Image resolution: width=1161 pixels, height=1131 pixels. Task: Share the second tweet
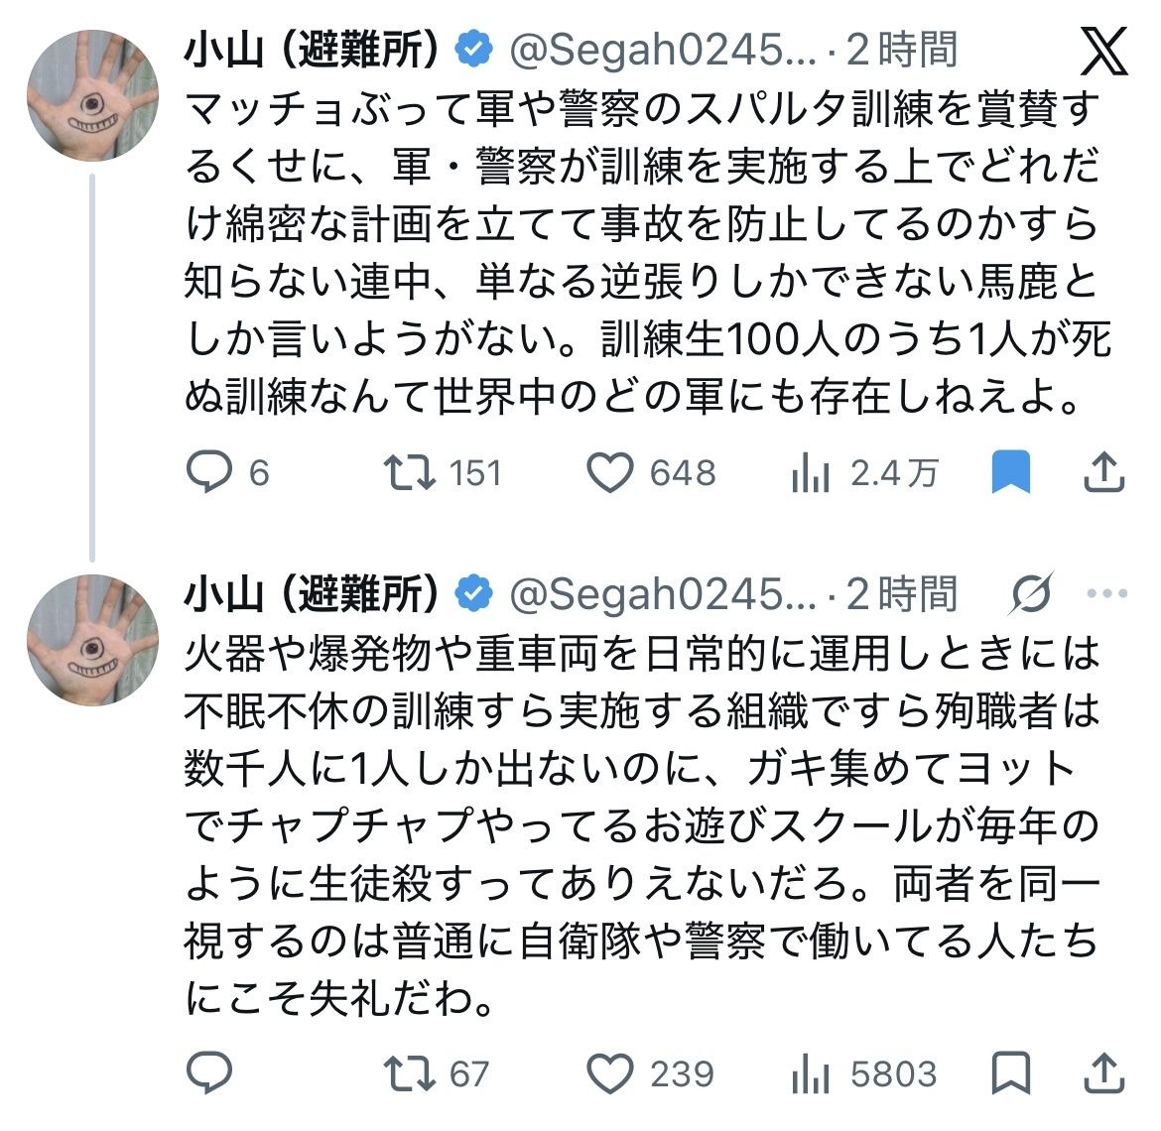[1102, 1072]
